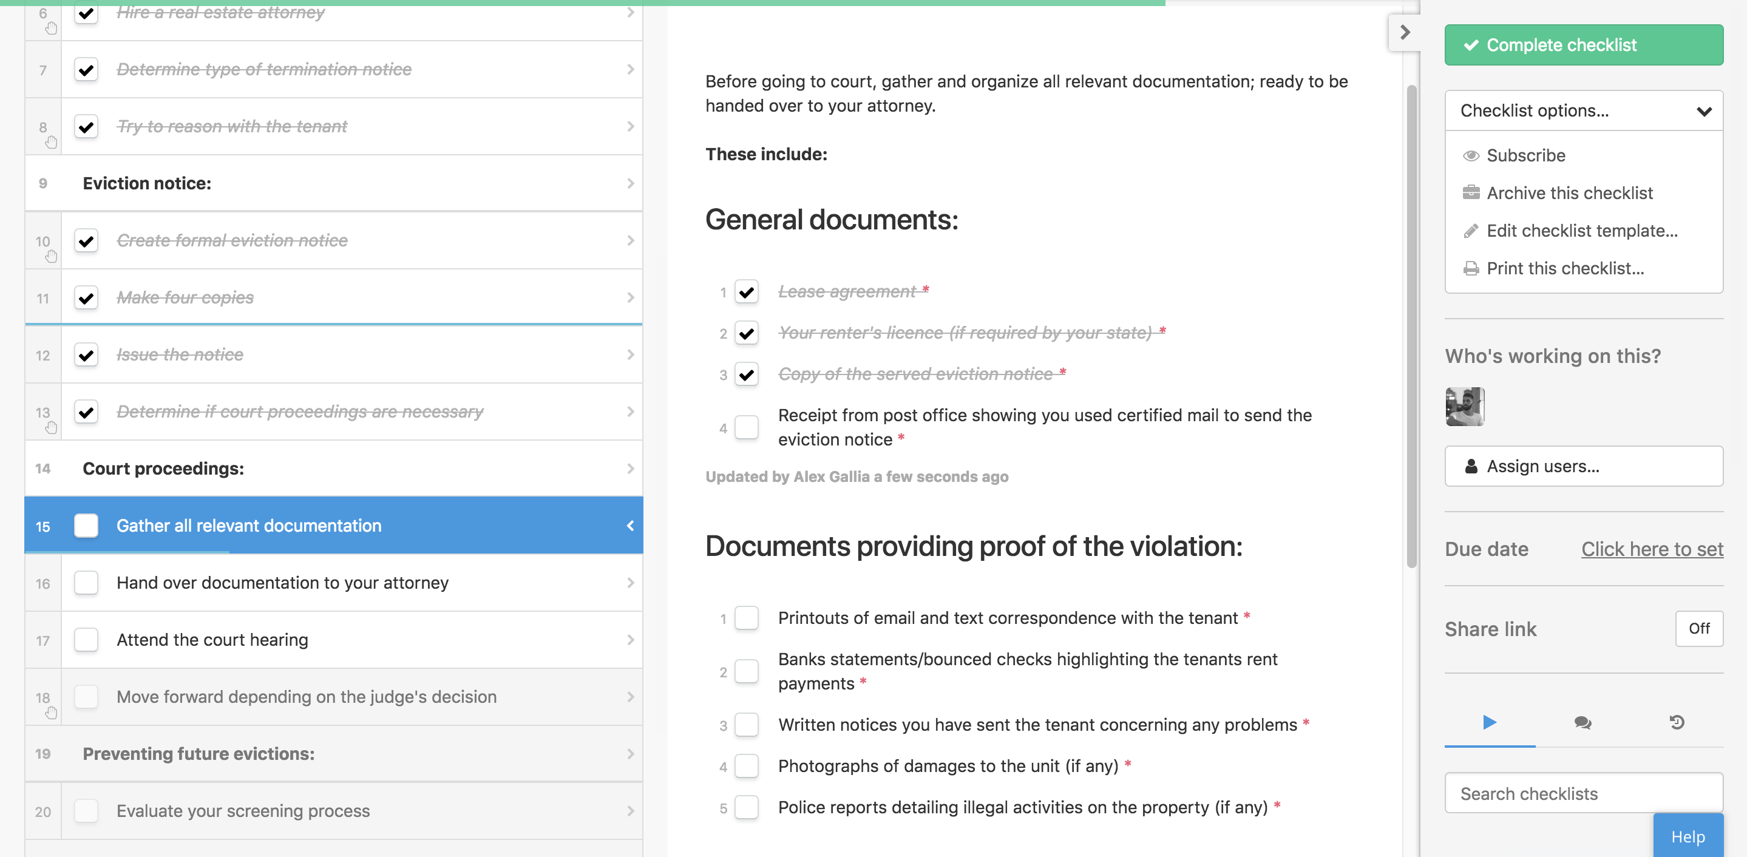Toggle the Share link Off switch
Screen dimensions: 1747x857
click(1698, 629)
